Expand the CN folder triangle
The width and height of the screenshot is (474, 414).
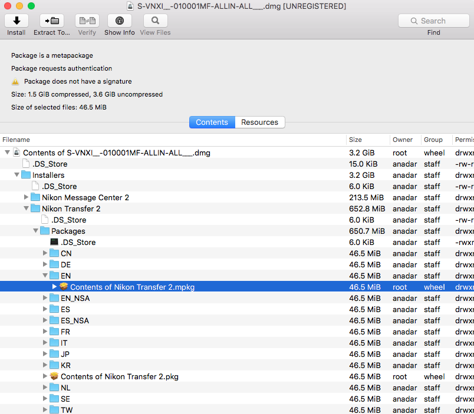pyautogui.click(x=45, y=253)
